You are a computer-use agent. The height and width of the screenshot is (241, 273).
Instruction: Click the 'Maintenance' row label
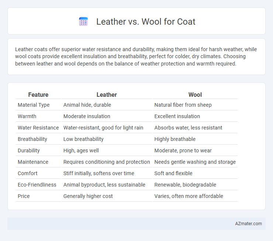33,162
